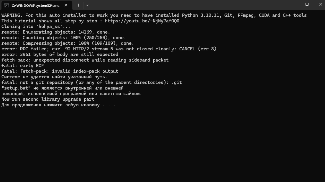Click the cmd icon in the tab
Image resolution: width=325 pixels, height=182 pixels.
pos(6,5)
